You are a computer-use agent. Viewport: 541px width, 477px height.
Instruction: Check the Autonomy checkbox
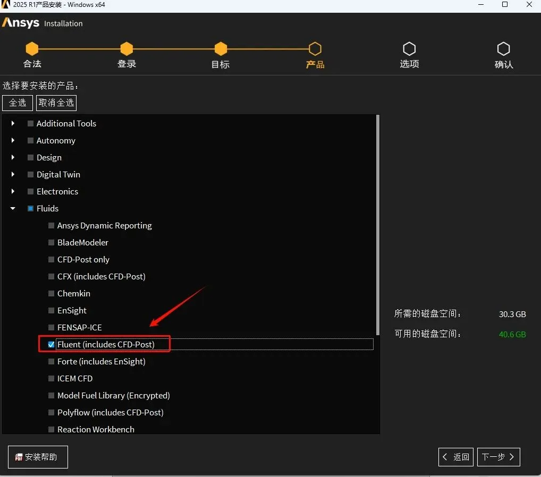(30, 140)
